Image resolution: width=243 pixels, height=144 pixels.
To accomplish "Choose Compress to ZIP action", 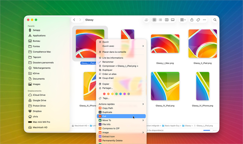I will [121, 128].
